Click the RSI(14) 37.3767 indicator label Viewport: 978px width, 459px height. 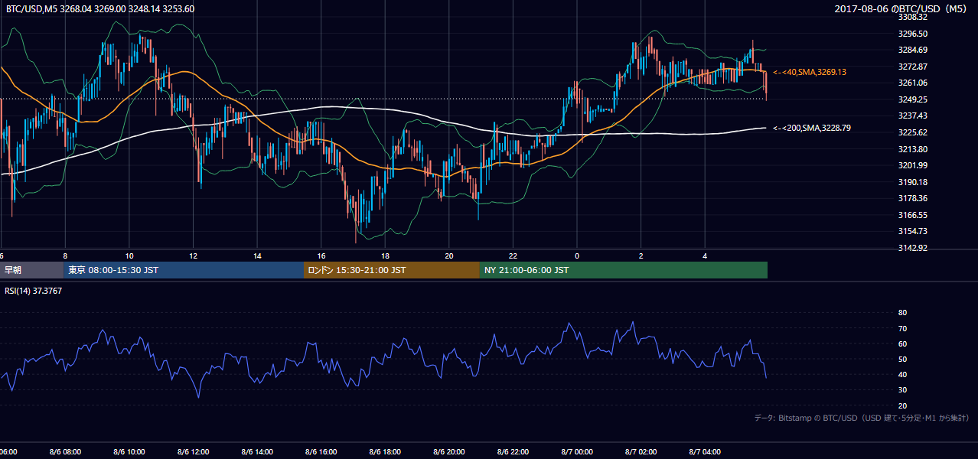34,291
